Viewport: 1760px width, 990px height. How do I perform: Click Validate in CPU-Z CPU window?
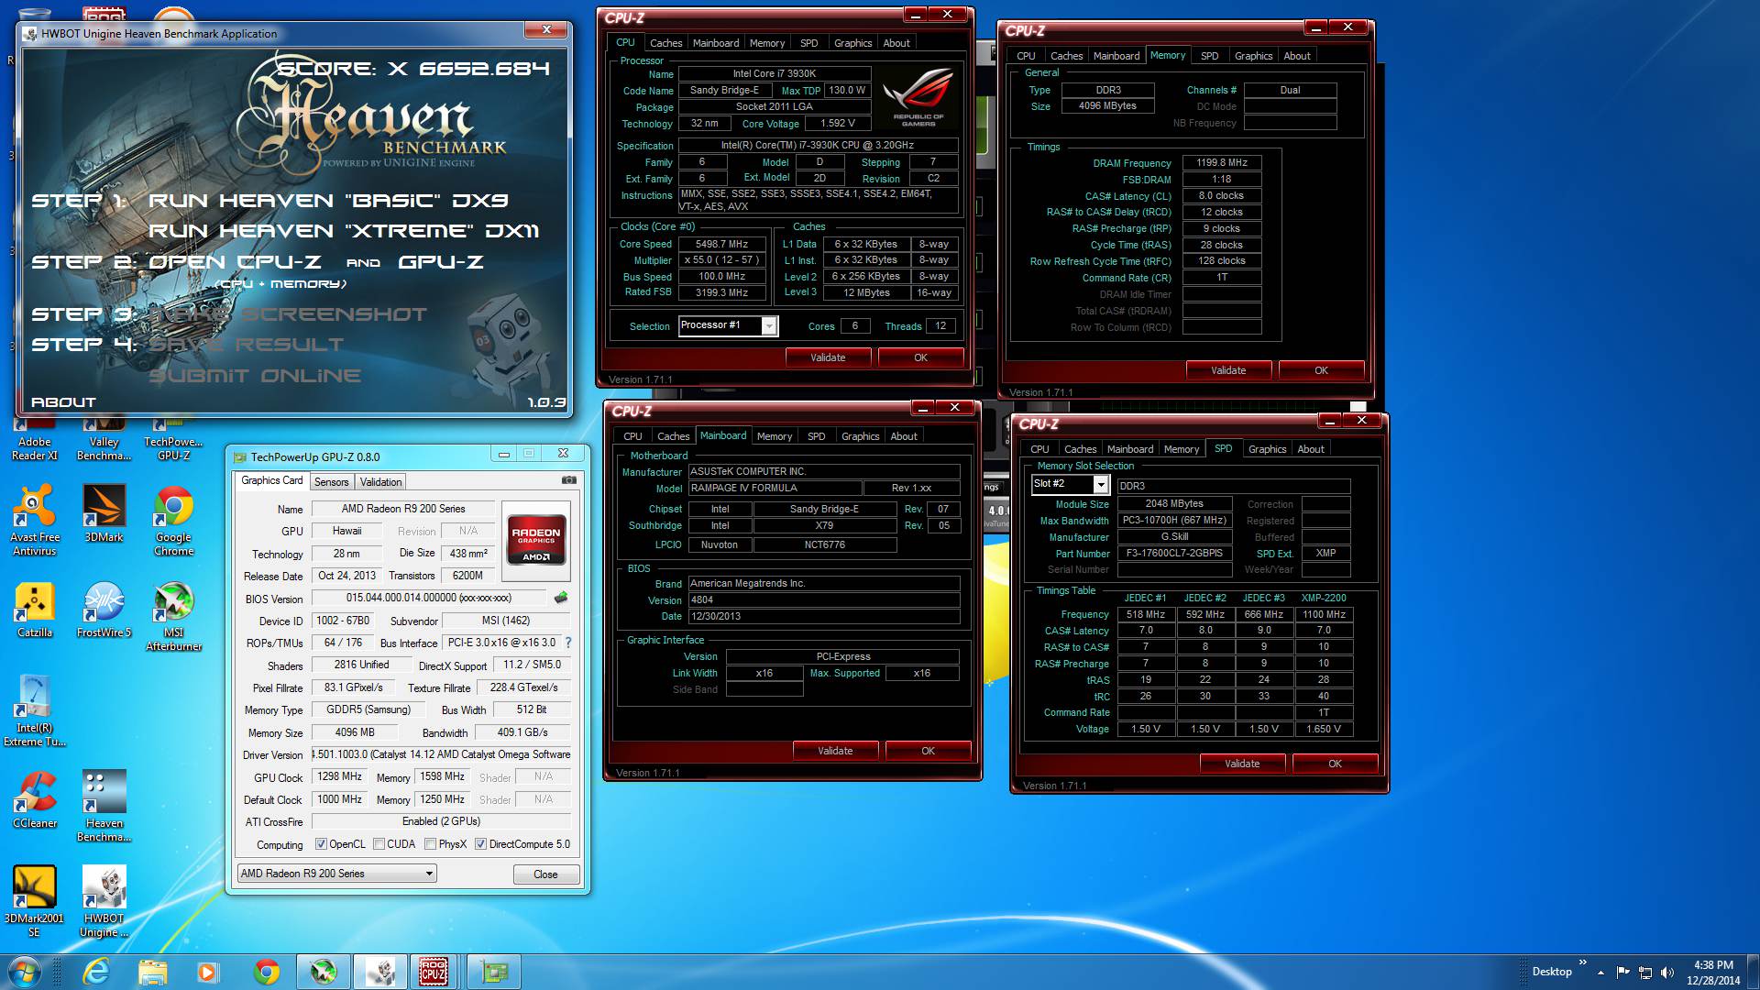(x=828, y=357)
